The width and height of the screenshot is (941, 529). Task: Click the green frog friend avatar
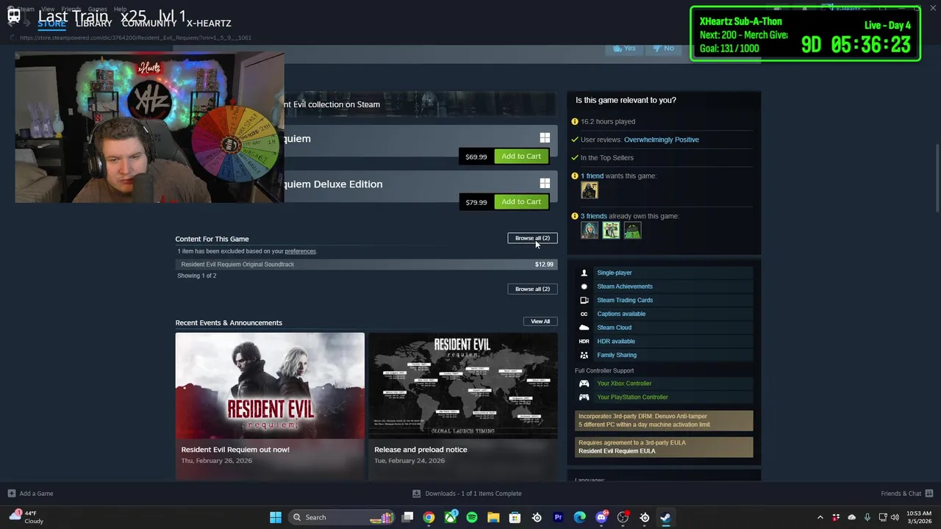632,231
